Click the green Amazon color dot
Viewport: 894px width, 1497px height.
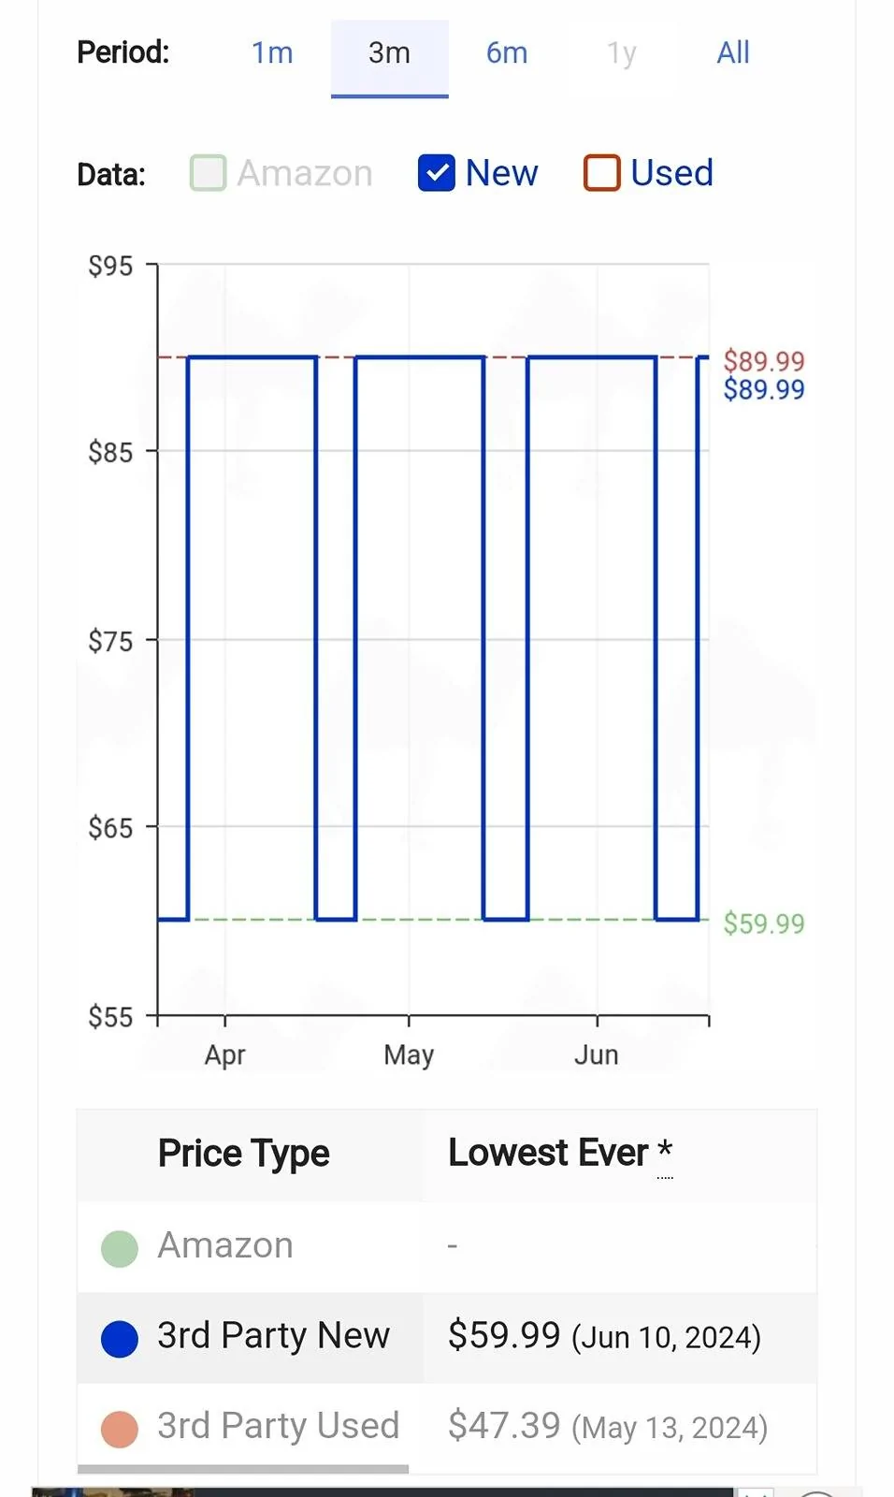click(x=120, y=1248)
